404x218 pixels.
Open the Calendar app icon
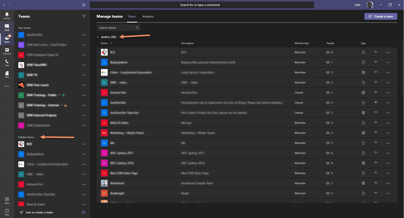(7, 51)
